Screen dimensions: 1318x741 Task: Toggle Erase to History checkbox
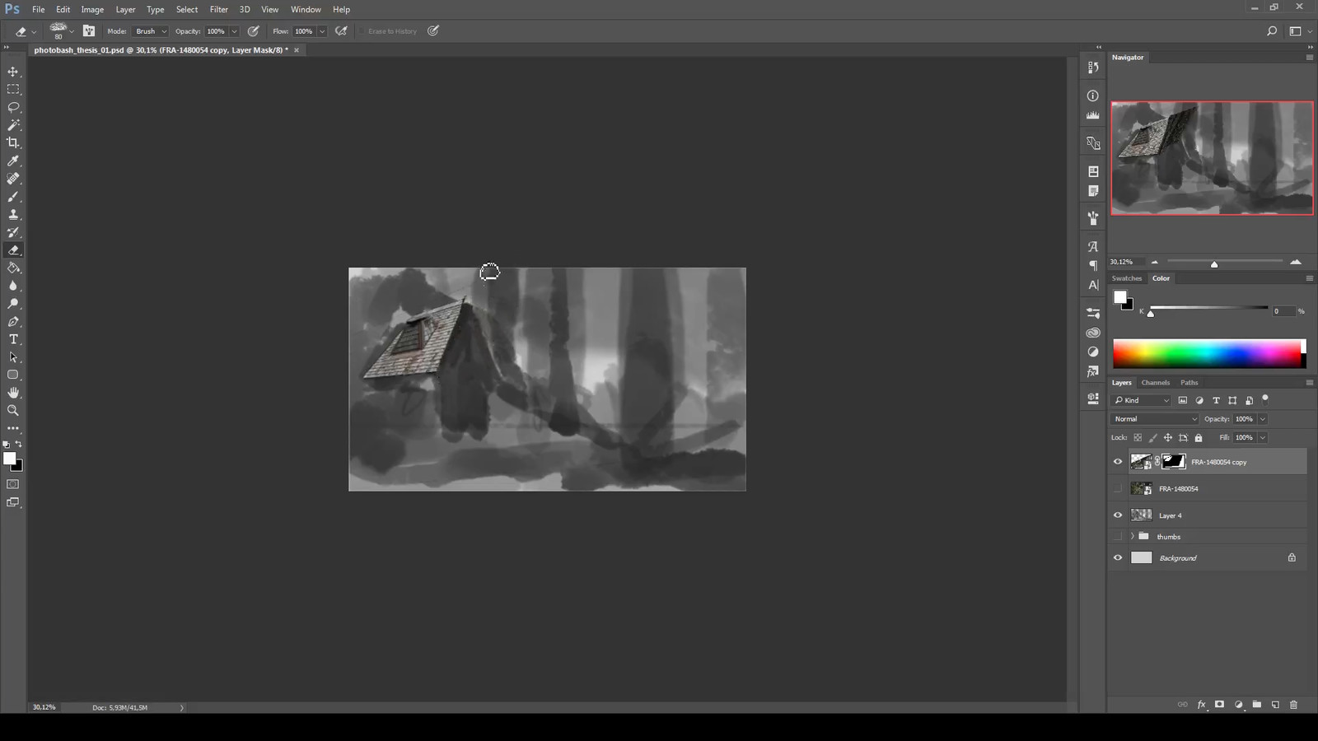tap(362, 31)
